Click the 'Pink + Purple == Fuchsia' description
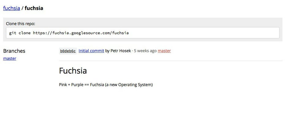The height and width of the screenshot is (134, 285). coord(106,85)
